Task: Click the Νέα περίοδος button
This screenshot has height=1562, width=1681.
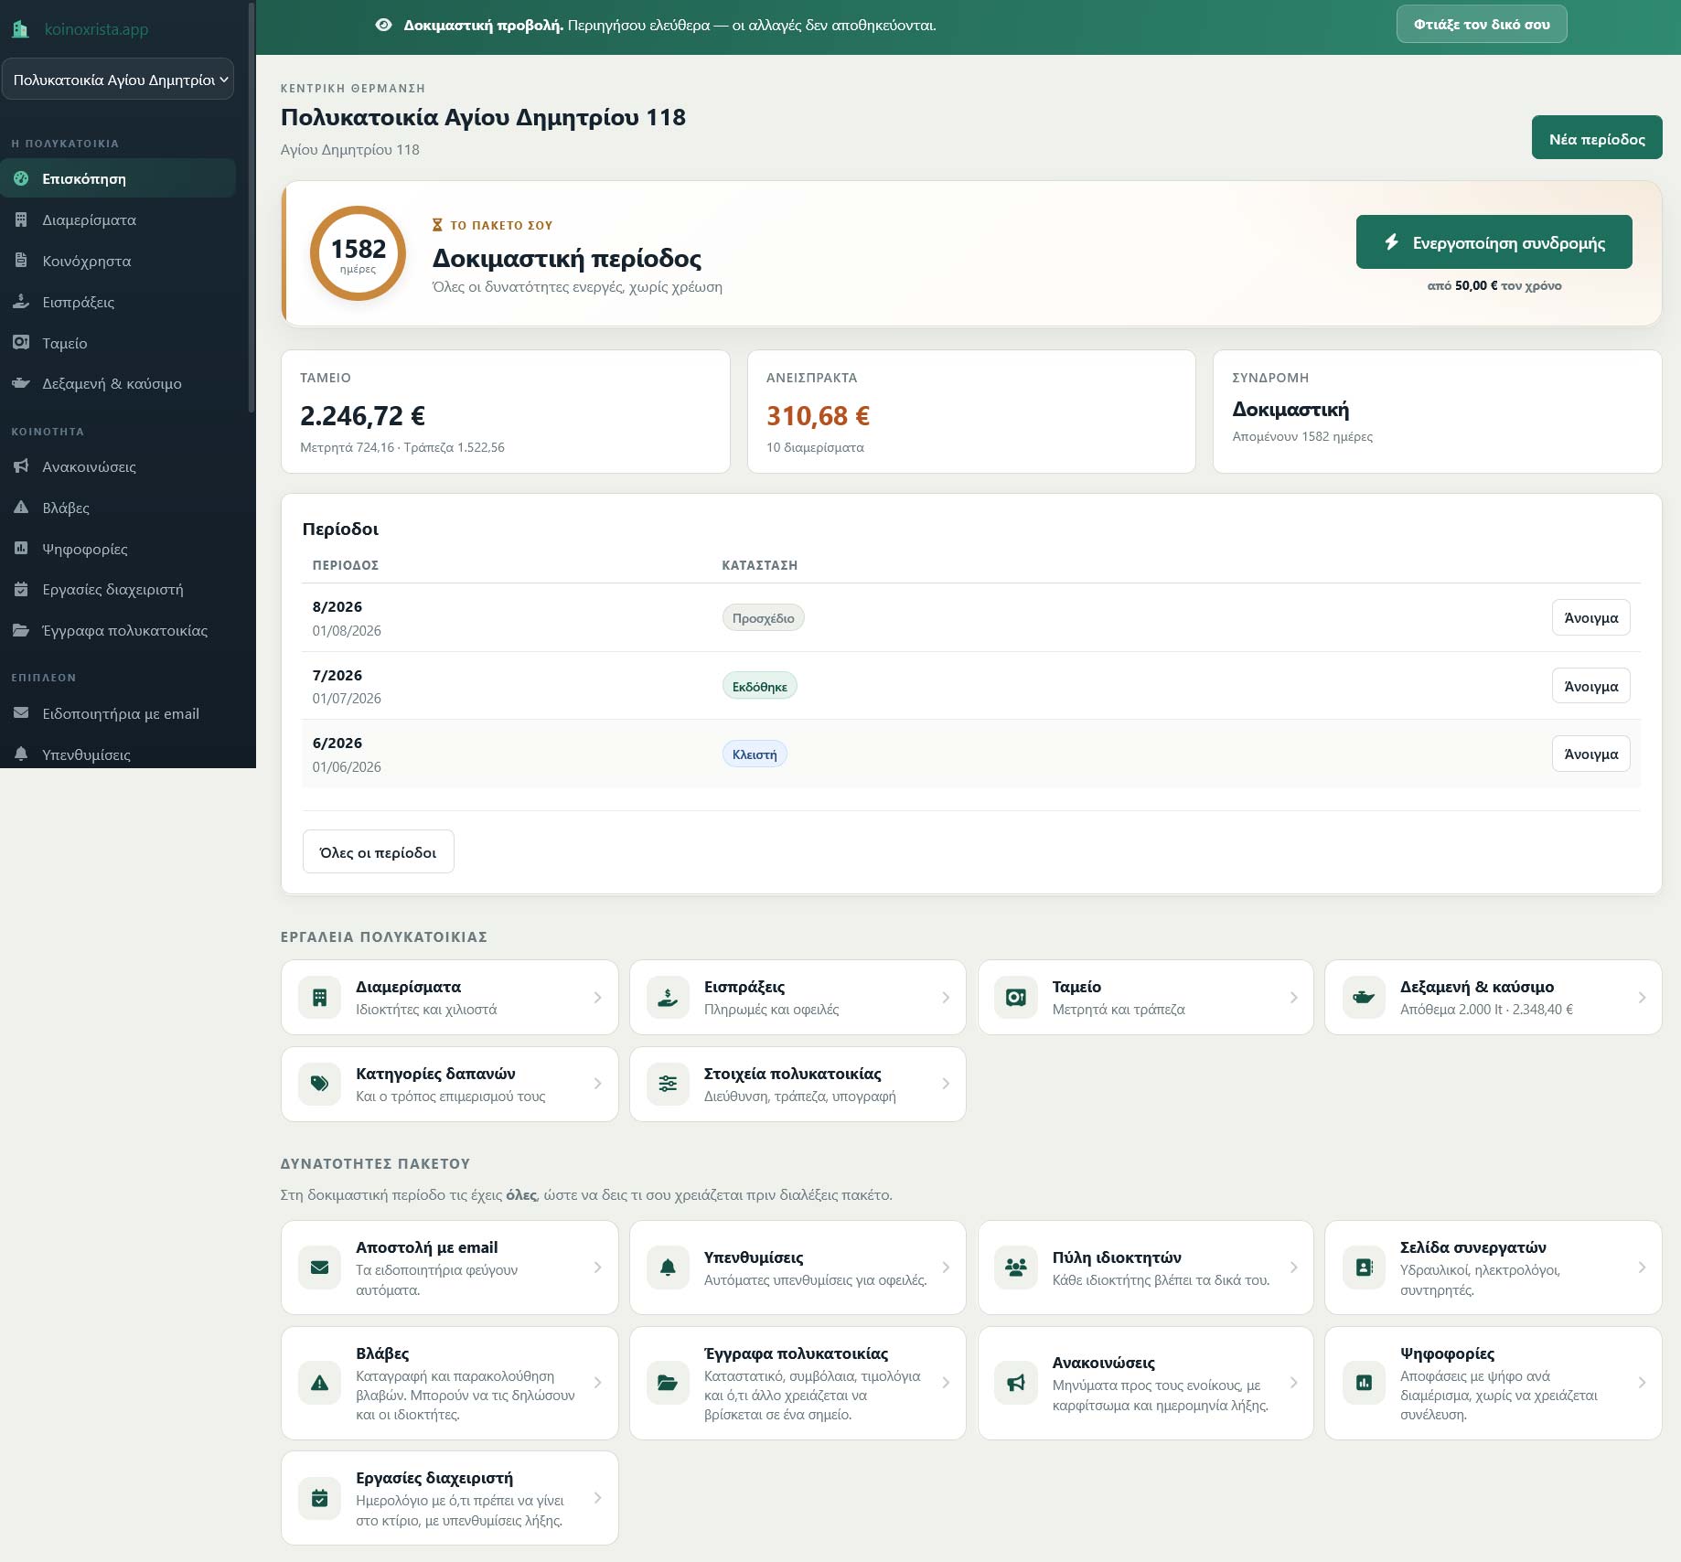Action: click(x=1597, y=138)
